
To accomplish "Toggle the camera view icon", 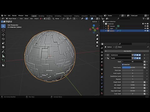I will (x=97, y=42).
